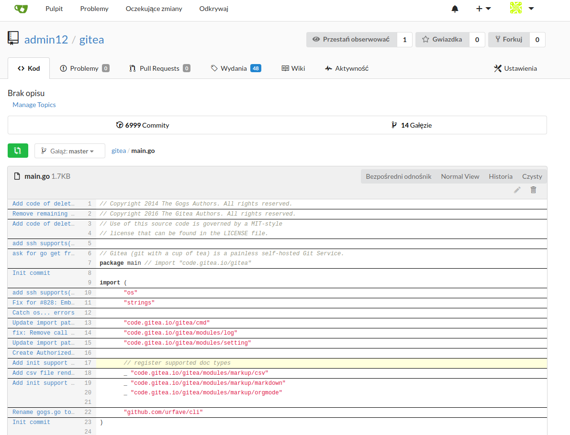This screenshot has width=570, height=435.
Task: Open user avatar menu
Action: tap(522, 8)
